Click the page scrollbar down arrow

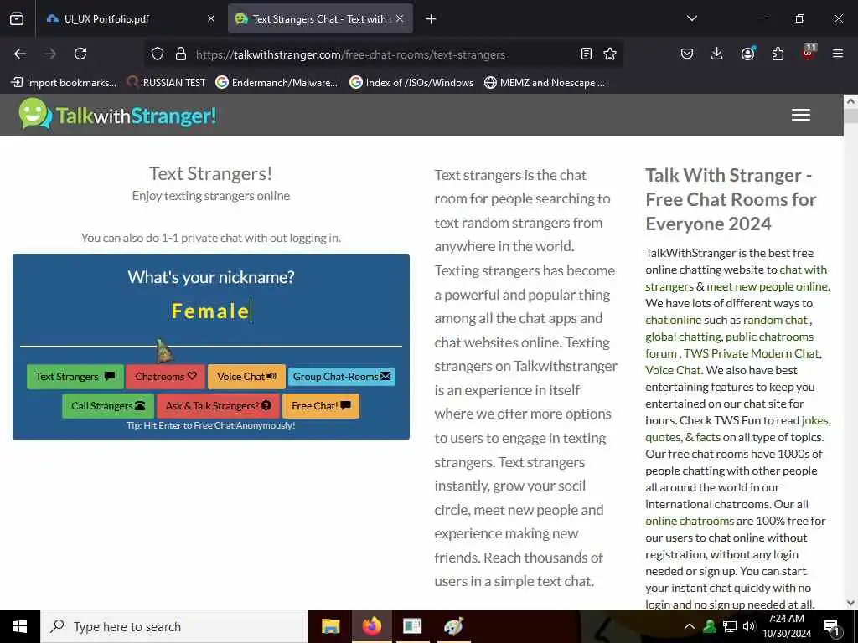(x=850, y=603)
